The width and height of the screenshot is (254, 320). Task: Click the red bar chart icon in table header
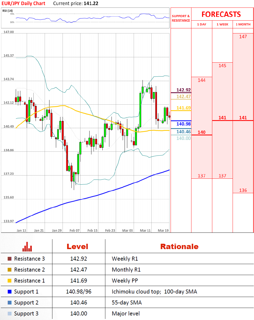(x=27, y=247)
